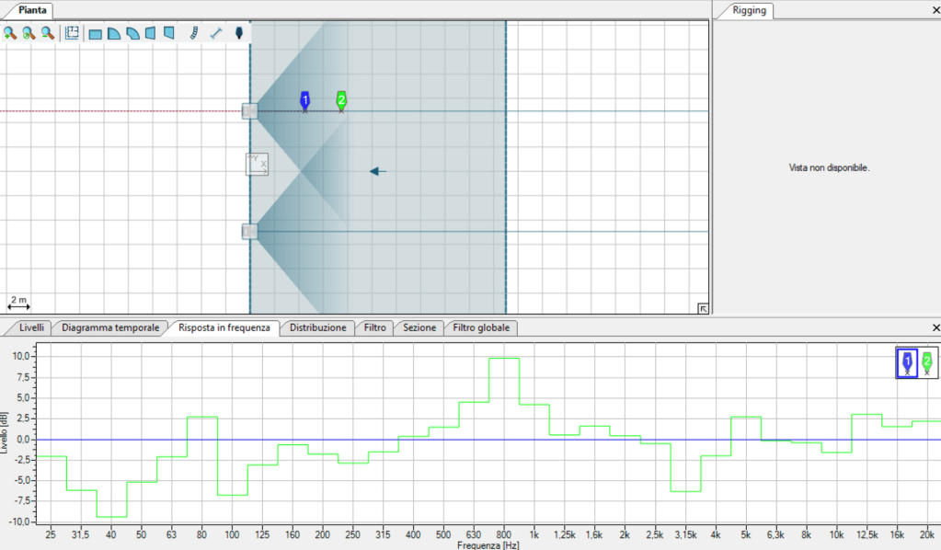Open the Sezione tab
The image size is (941, 550).
[419, 327]
